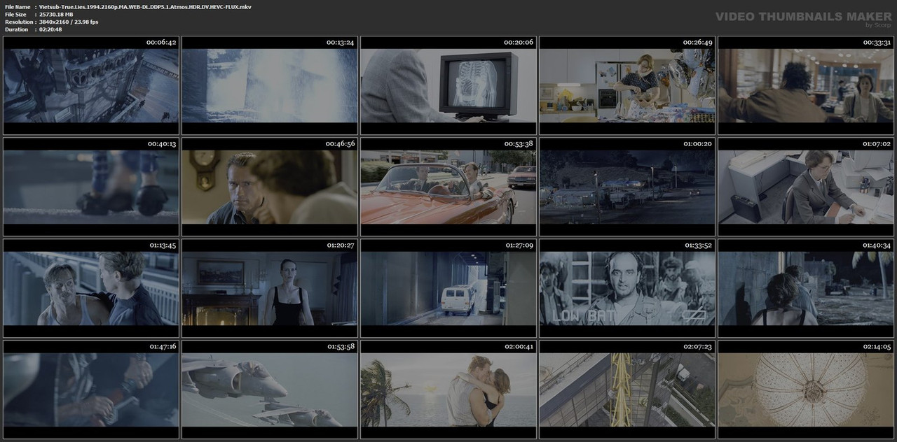
Task: Click the file name text ending in FLUX.mkv
Action: [145, 6]
